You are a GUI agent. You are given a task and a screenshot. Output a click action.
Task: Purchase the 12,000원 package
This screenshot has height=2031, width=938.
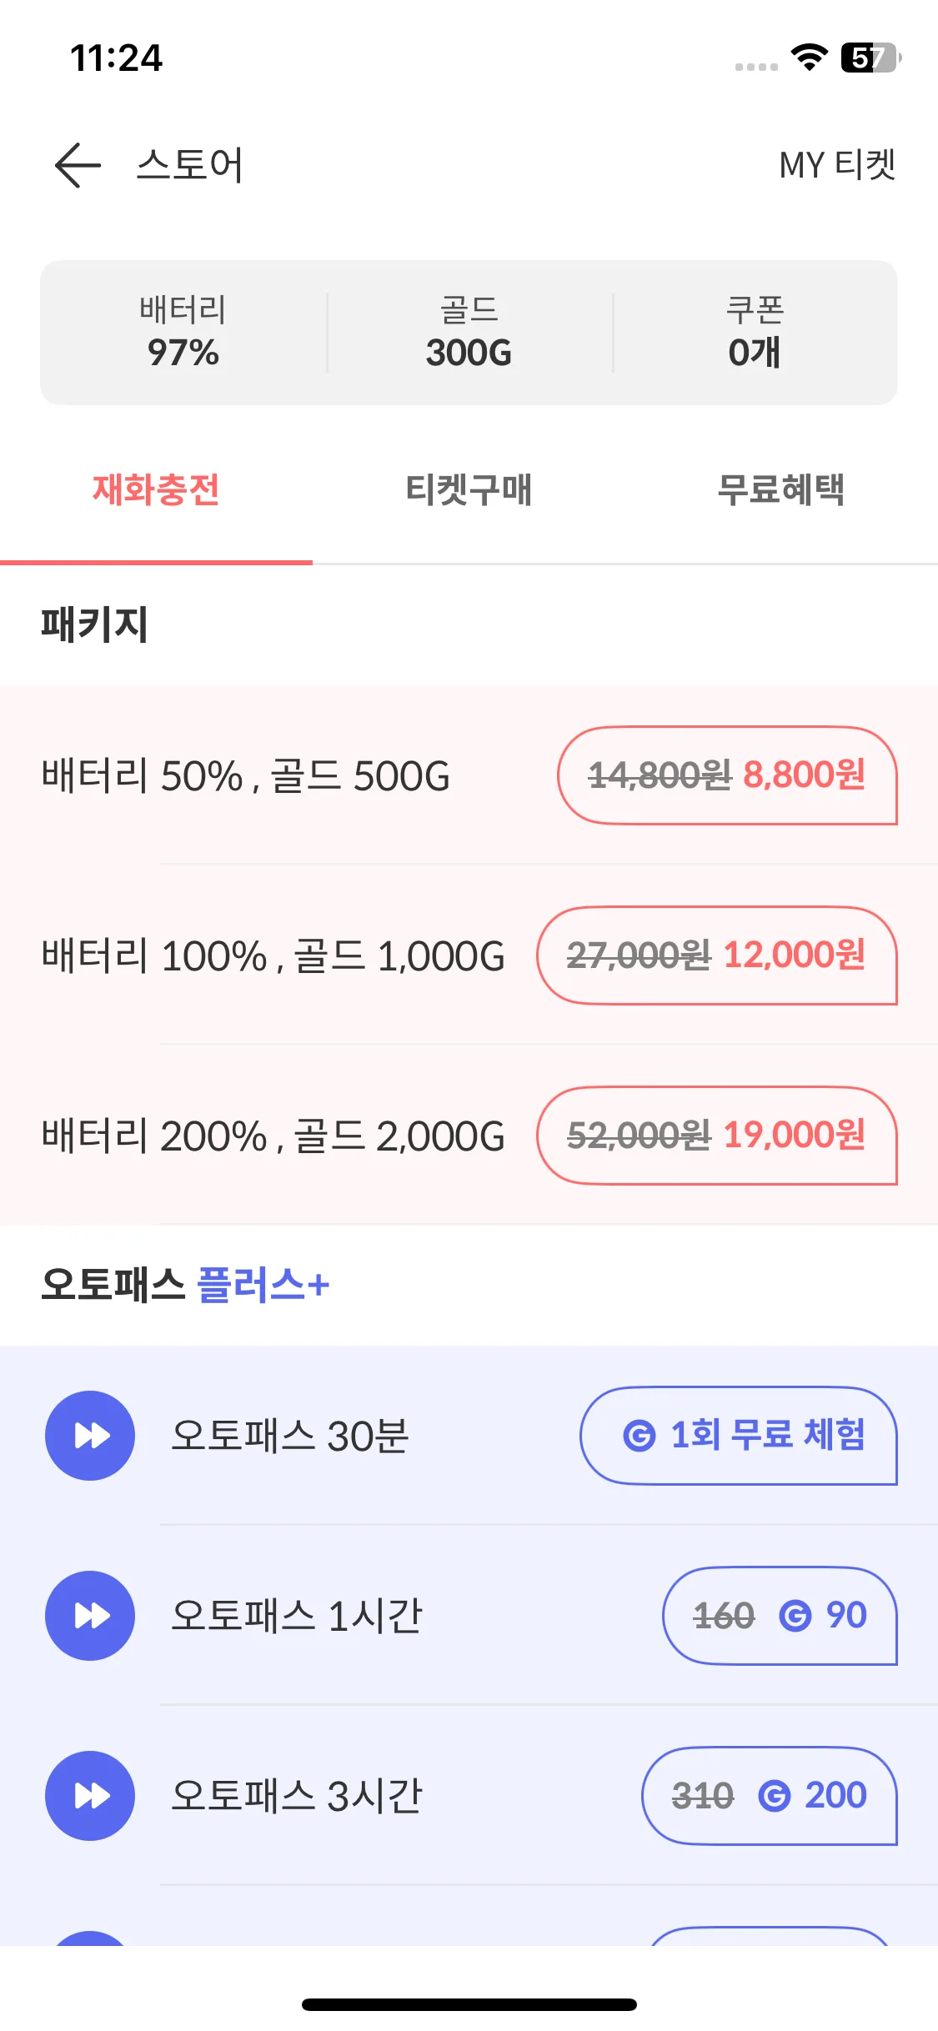pos(717,955)
